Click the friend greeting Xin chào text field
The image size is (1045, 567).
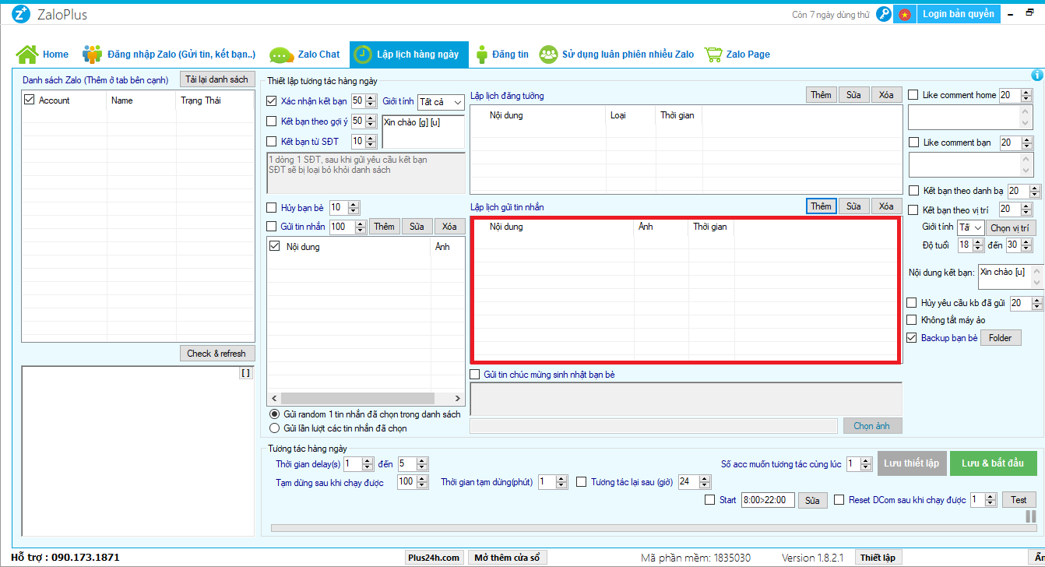[423, 132]
